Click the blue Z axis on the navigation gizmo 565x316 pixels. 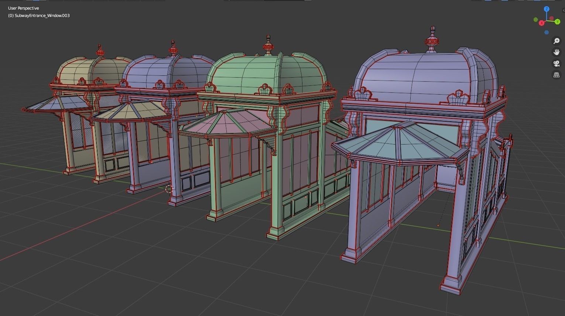(546, 9)
